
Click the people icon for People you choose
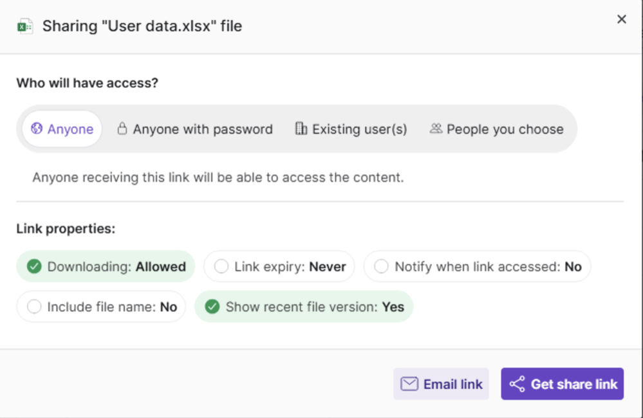click(436, 128)
